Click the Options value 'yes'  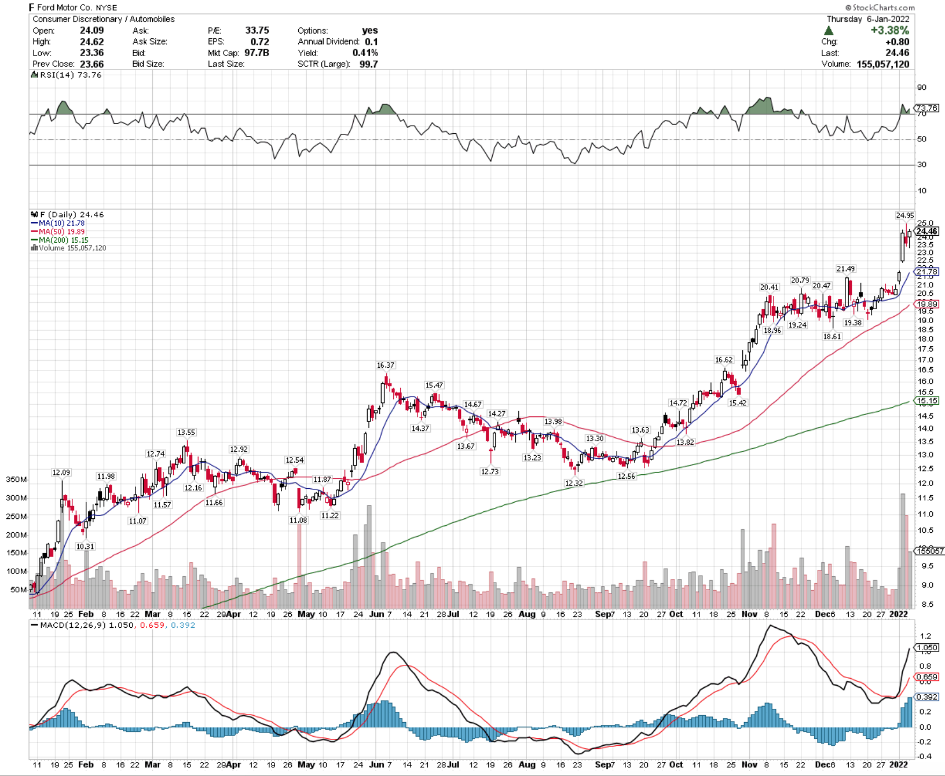(369, 31)
